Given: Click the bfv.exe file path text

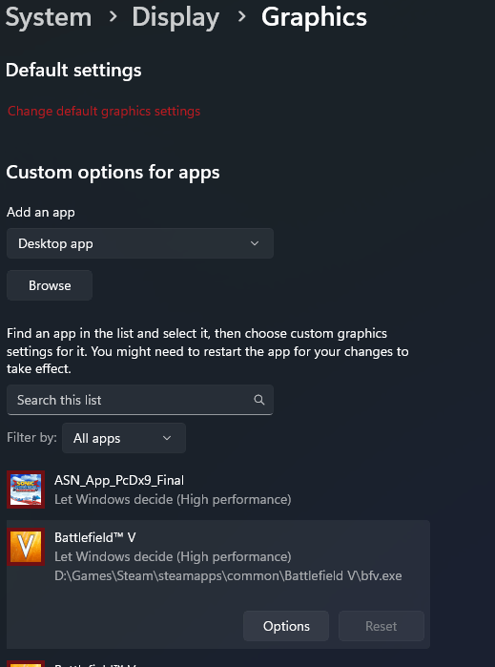Looking at the screenshot, I should click(x=228, y=575).
